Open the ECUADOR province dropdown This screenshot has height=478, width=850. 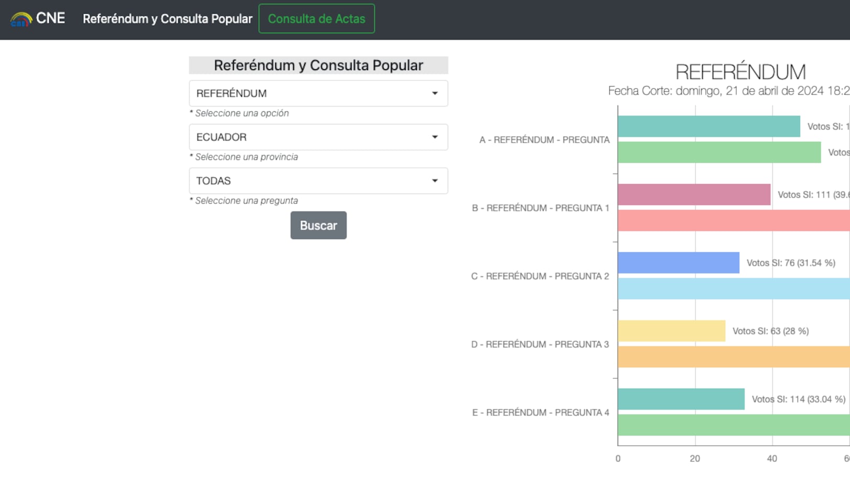coord(318,137)
